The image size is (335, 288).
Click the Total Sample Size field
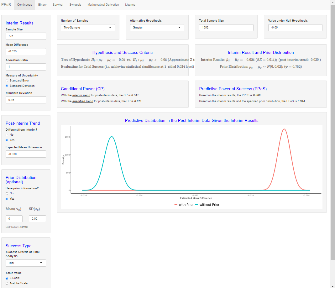pos(226,28)
